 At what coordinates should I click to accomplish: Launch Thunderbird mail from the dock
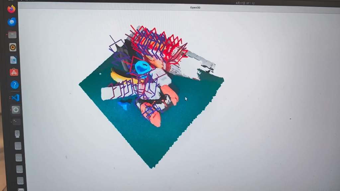[12, 22]
